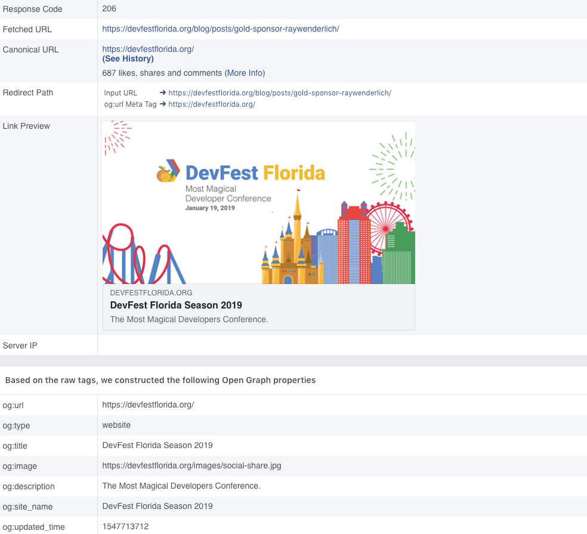Click the og:url property name

[13, 405]
